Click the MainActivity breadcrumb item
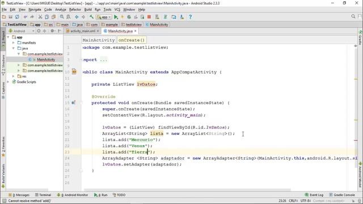The width and height of the screenshot is (363, 204). (157, 24)
